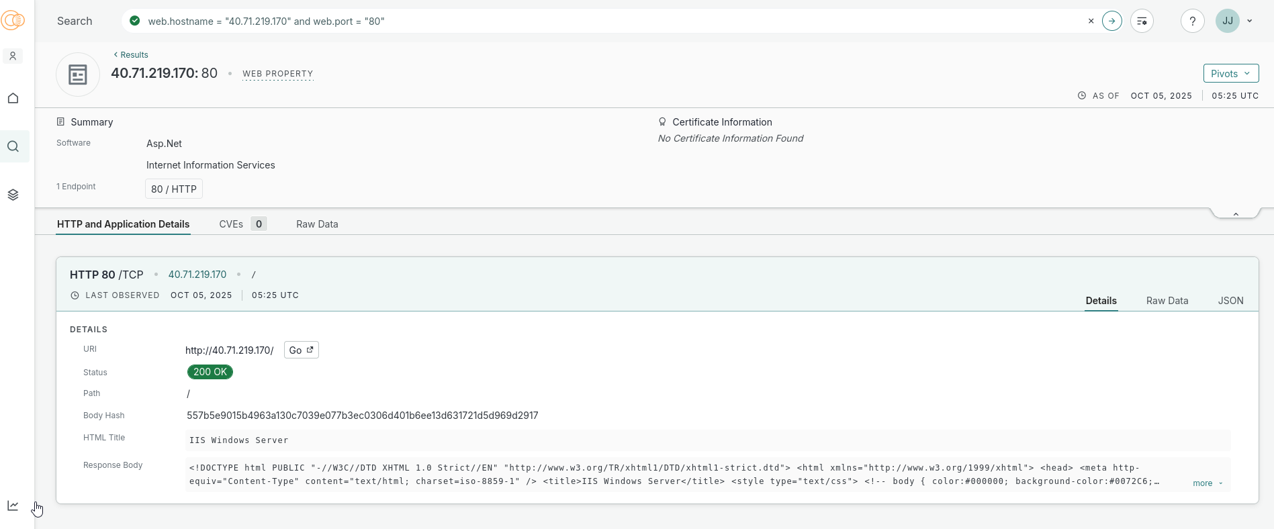Expand the JJ account menu
The width and height of the screenshot is (1274, 529).
(x=1234, y=21)
